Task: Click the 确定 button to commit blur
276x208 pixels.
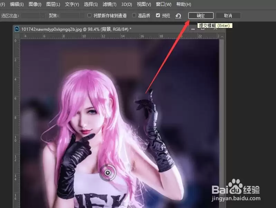Action: point(201,16)
